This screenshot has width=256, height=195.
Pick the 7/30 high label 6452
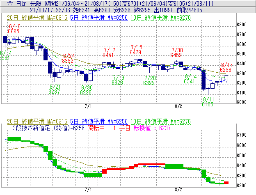click(176, 55)
